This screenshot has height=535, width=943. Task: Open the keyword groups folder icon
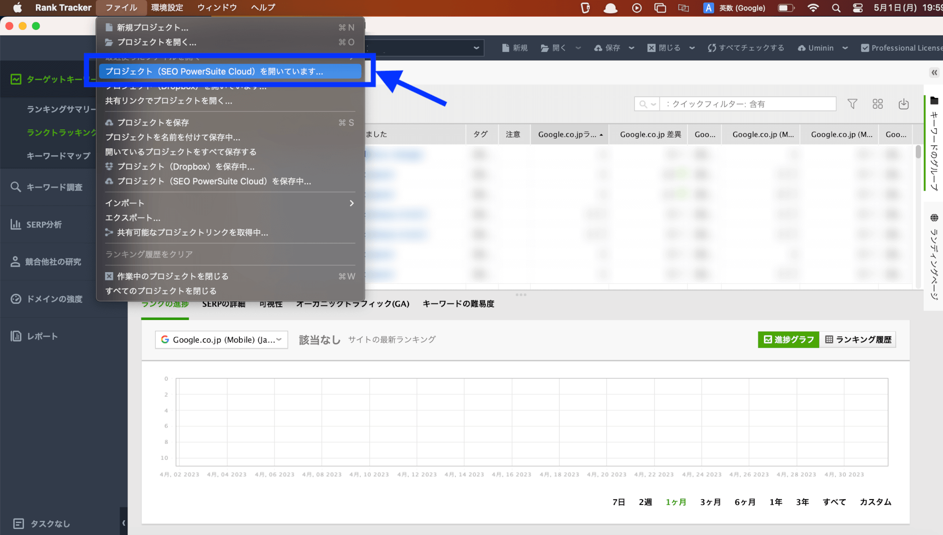pos(934,100)
